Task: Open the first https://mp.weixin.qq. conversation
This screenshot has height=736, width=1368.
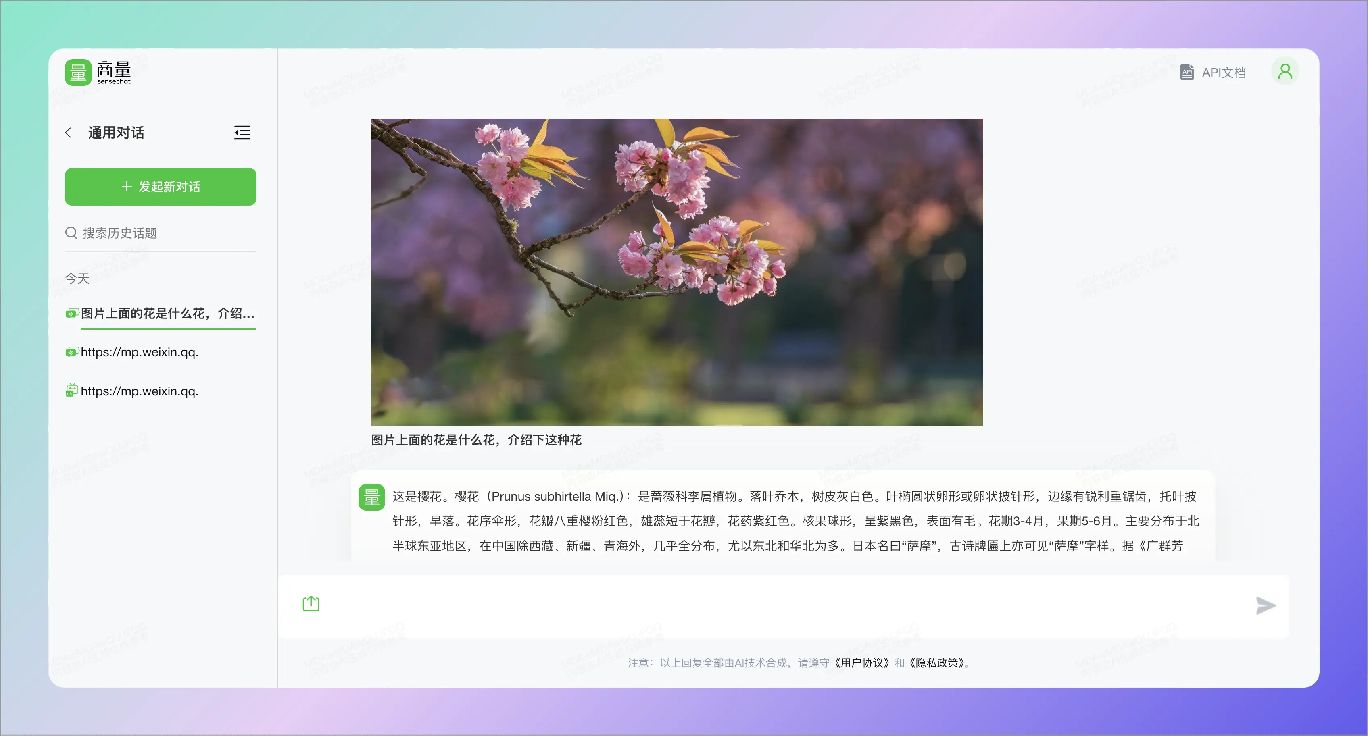Action: pyautogui.click(x=140, y=352)
